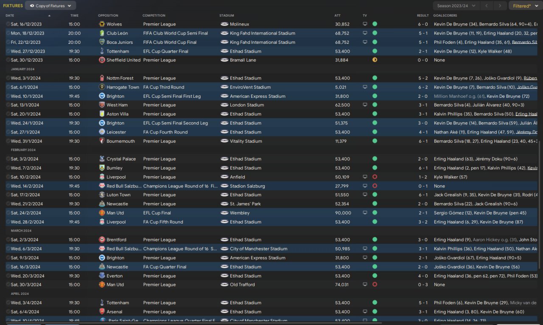
Task: Sort by the Competition column header
Action: 154,16
